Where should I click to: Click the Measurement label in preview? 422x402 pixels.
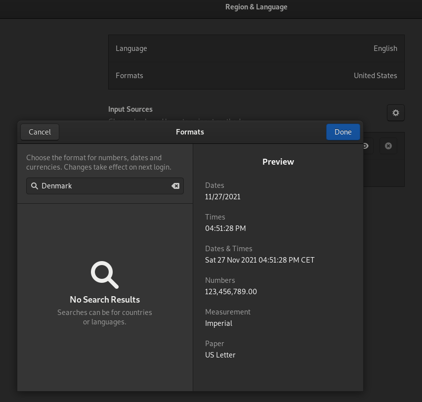tap(228, 312)
